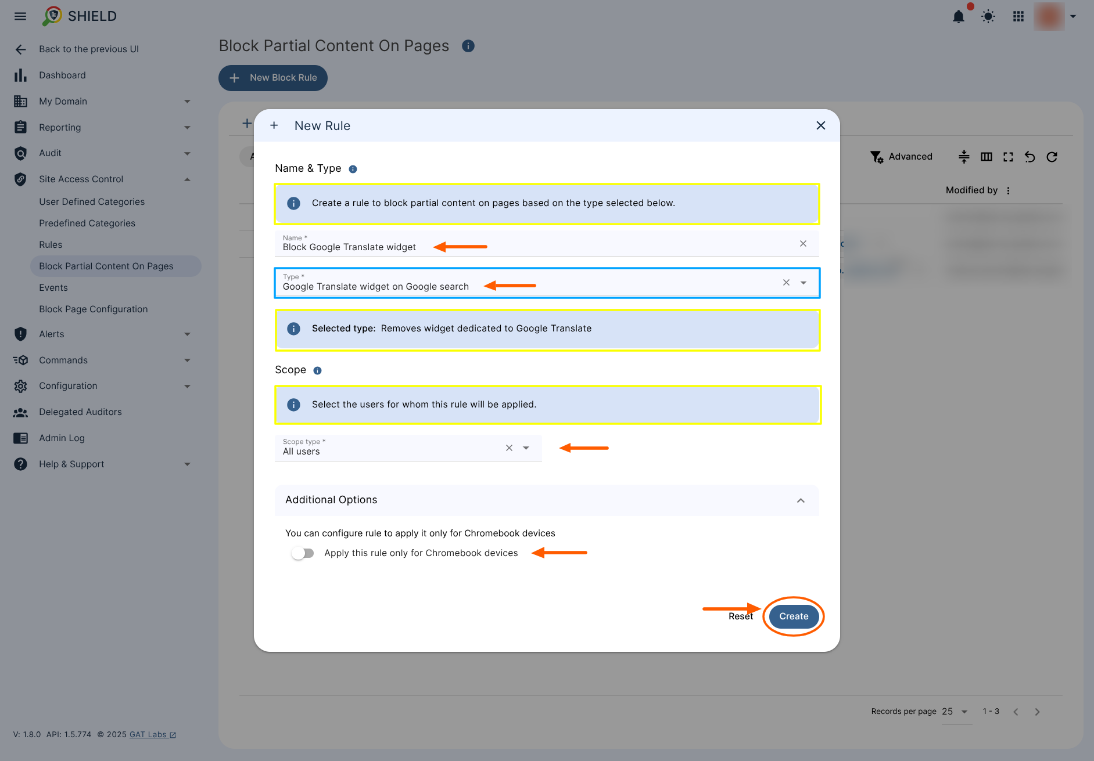
Task: Click the fullscreen table icon
Action: coord(1008,157)
